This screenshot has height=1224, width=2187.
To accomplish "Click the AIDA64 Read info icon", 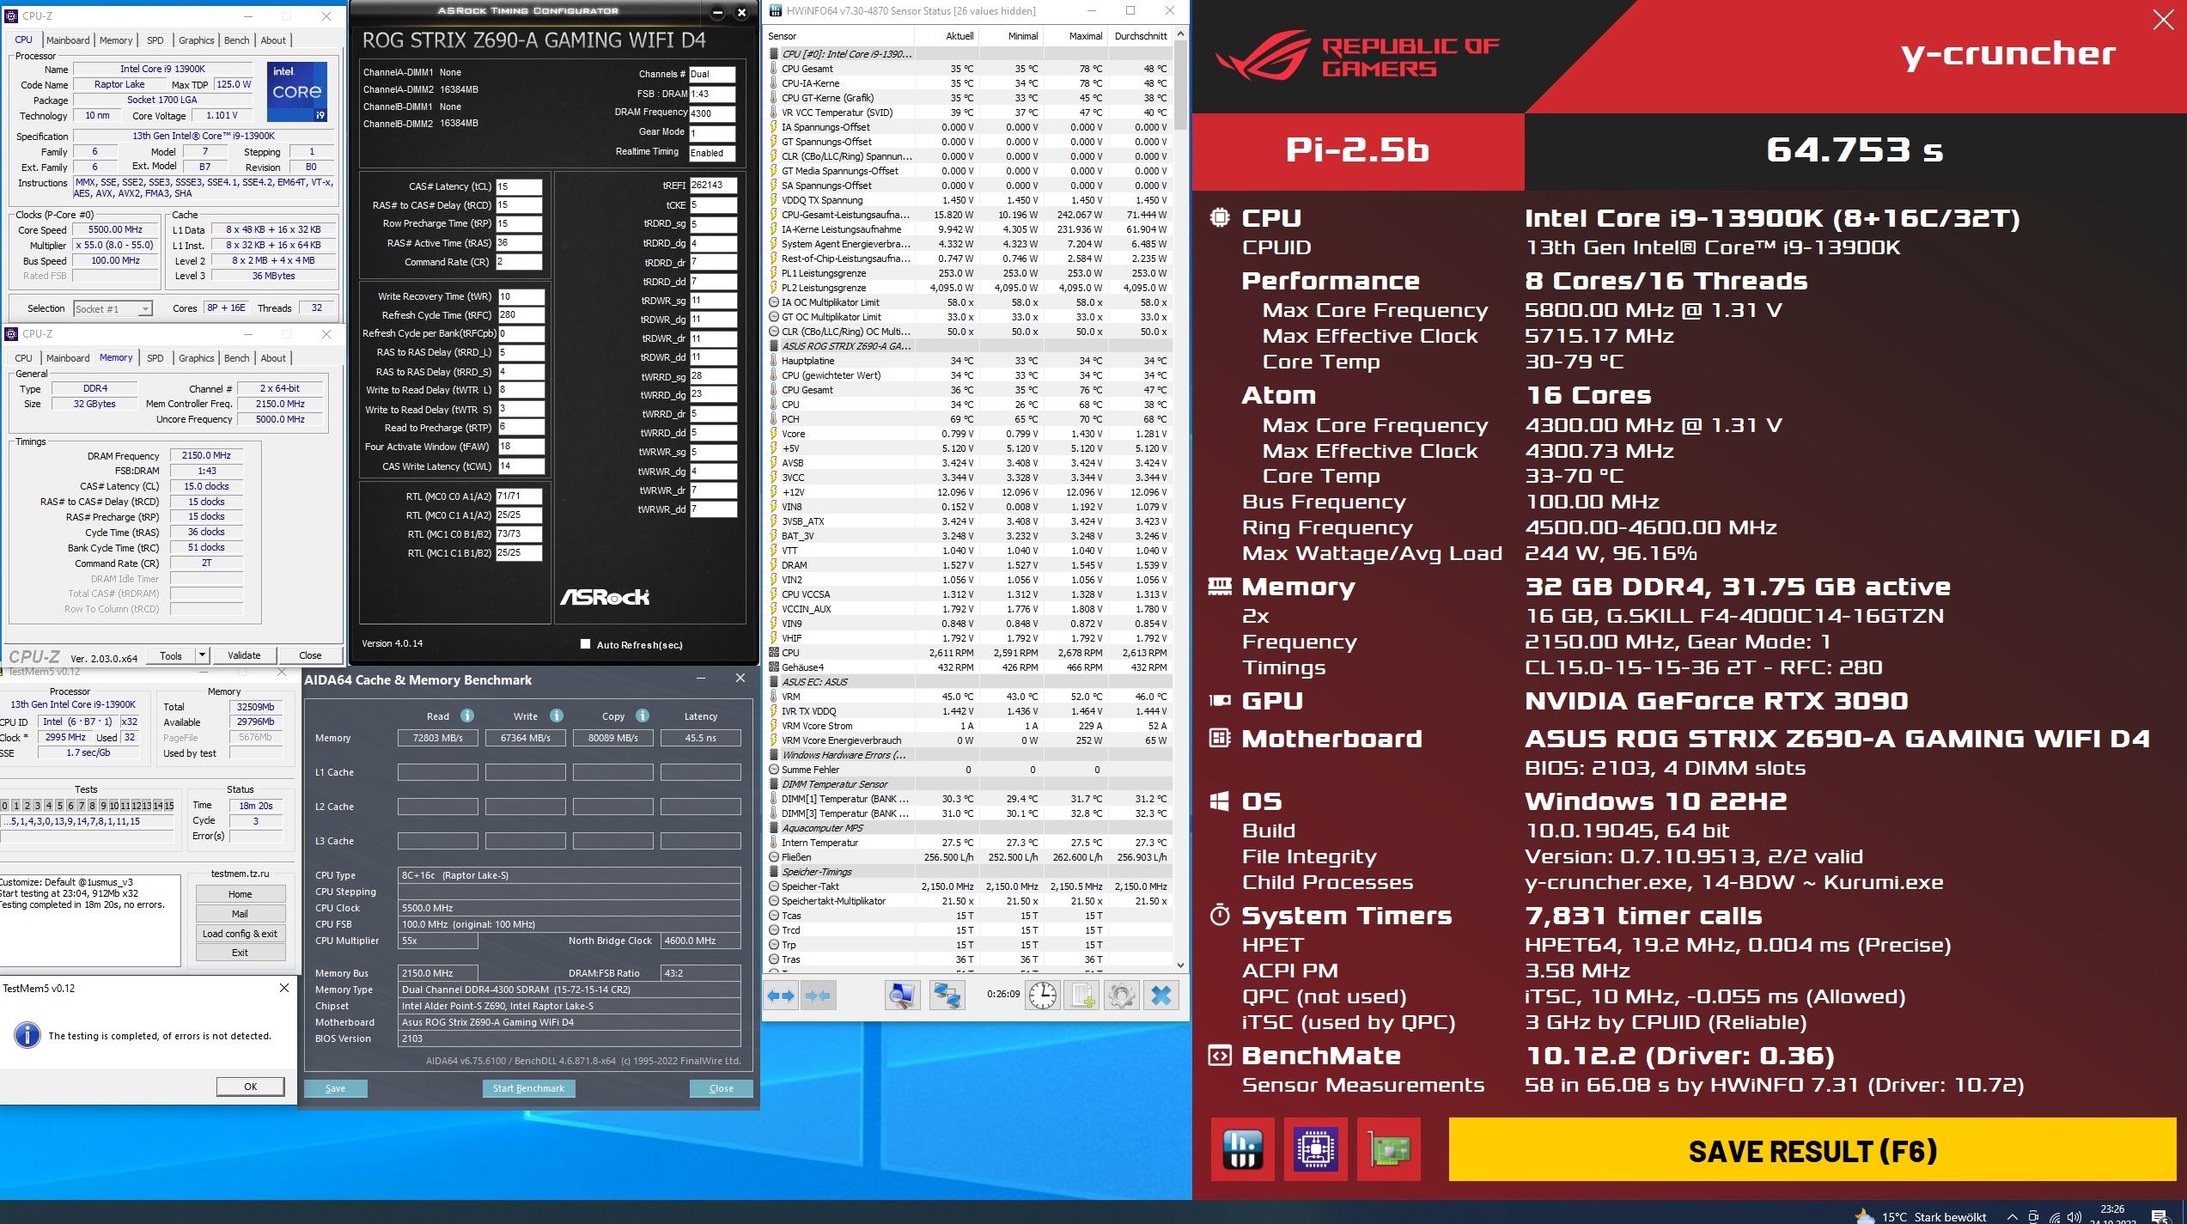I will [466, 716].
